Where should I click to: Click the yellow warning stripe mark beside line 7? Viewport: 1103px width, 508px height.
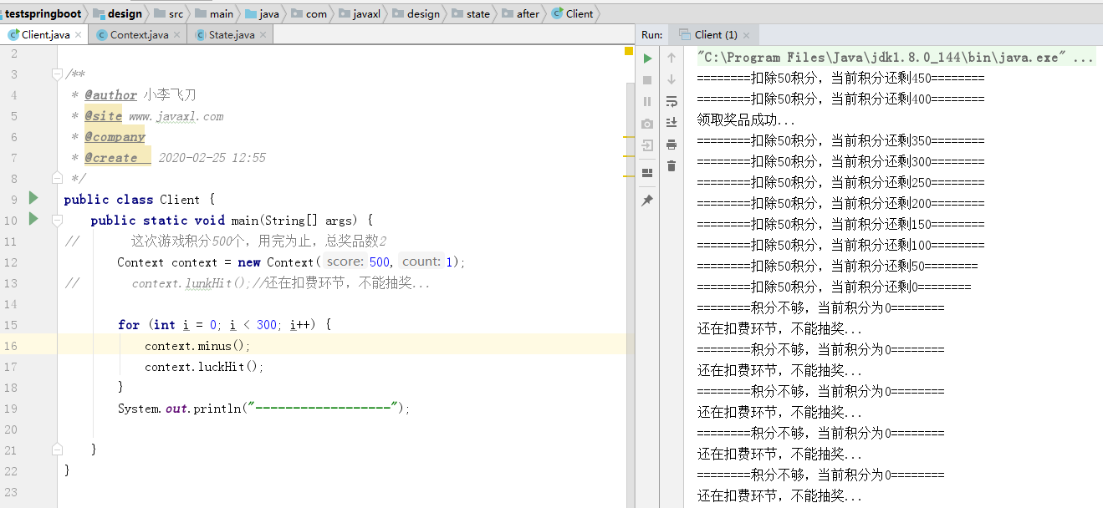[x=629, y=155]
